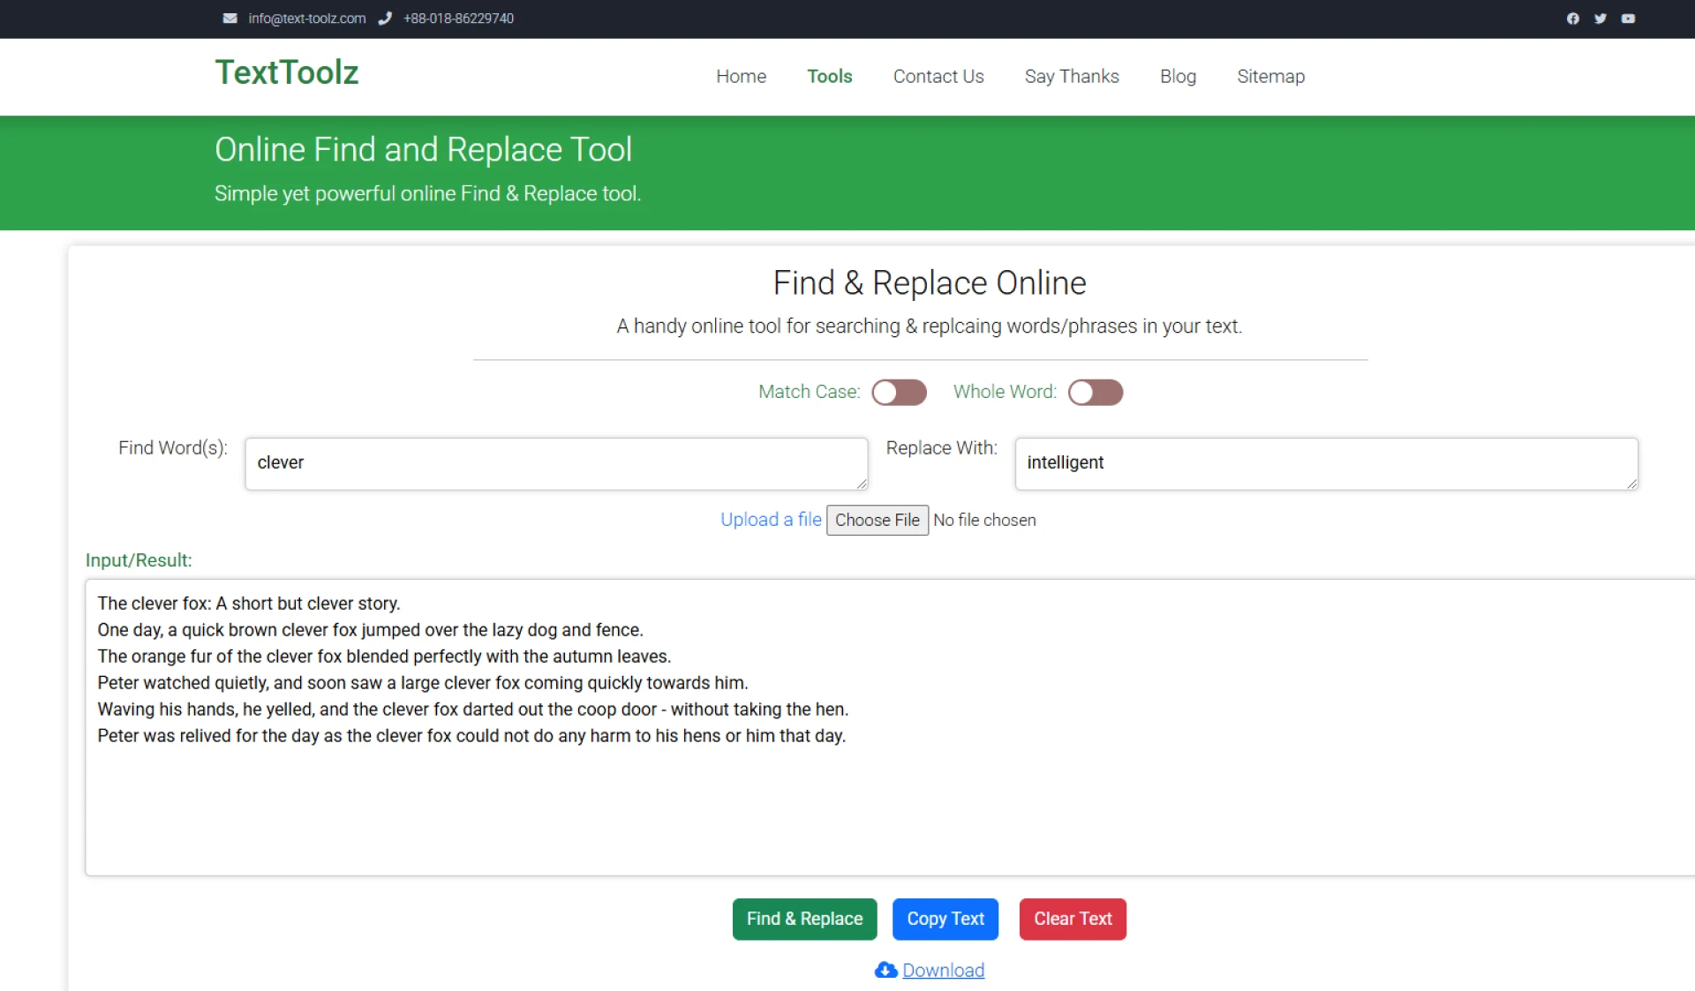The height and width of the screenshot is (991, 1695).
Task: Open the Tools menu
Action: click(829, 77)
